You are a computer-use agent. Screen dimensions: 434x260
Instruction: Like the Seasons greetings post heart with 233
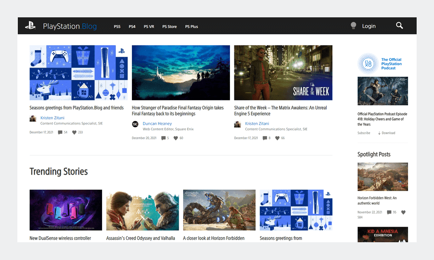(74, 132)
